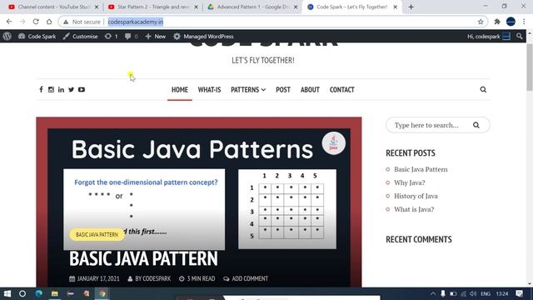Click the yellow BASIC JAVA PATTERN category badge
The image size is (533, 300).
click(x=97, y=235)
